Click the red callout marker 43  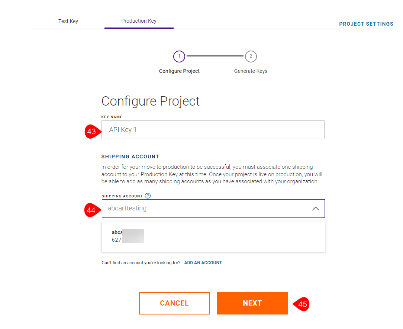91,131
